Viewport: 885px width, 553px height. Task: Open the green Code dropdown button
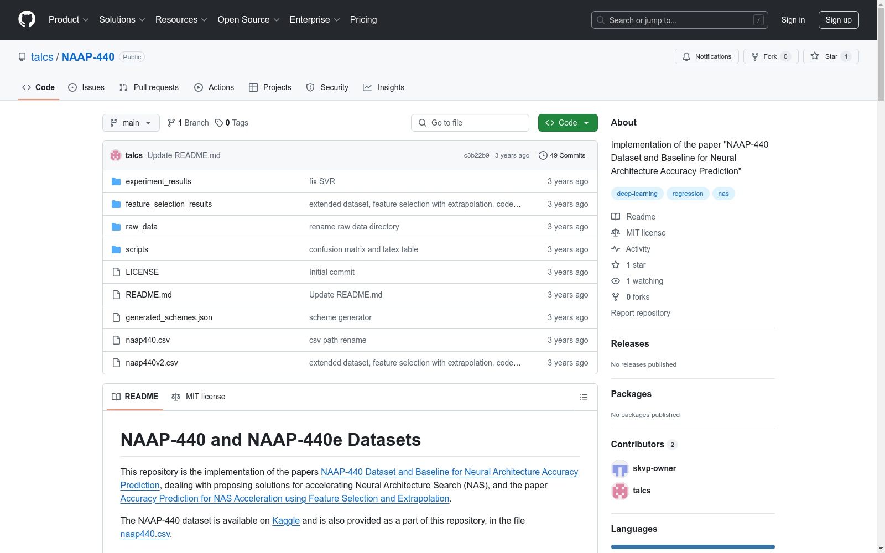568,123
